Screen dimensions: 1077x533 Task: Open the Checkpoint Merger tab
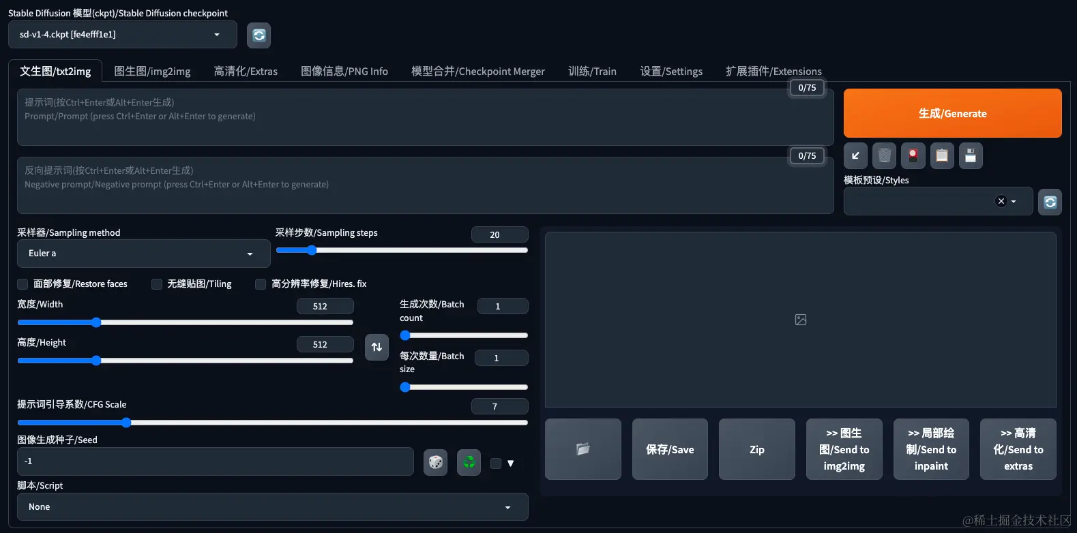[478, 71]
